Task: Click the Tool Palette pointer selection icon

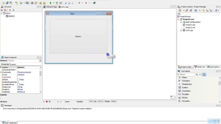Action: (x=204, y=74)
